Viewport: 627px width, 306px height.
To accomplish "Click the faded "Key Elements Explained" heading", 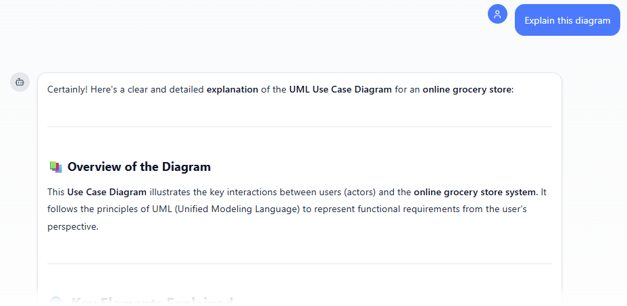I will [x=151, y=301].
